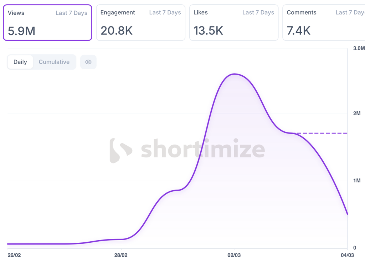
Task: Click the 28/02 date axis label
Action: tap(121, 255)
